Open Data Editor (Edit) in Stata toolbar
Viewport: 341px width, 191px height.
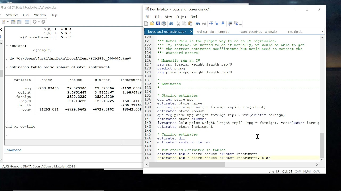click(x=14, y=22)
